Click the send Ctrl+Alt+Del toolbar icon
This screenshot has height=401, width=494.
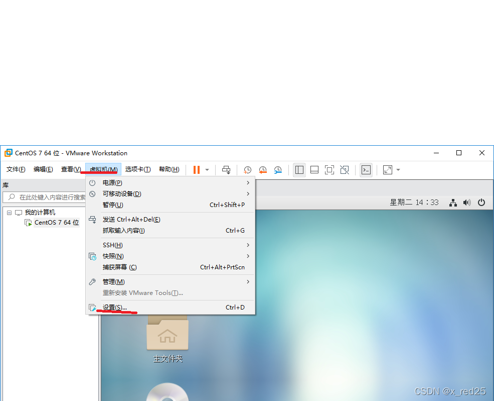pyautogui.click(x=226, y=170)
